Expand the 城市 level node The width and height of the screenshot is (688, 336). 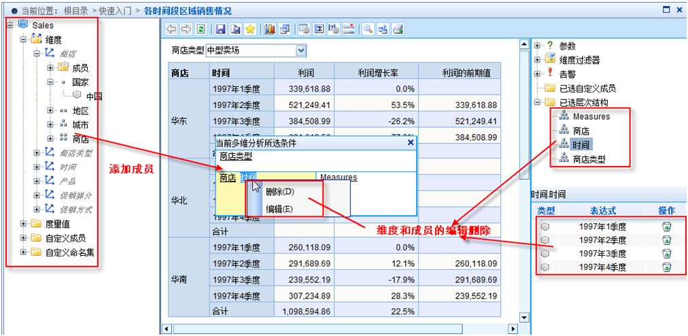[50, 124]
